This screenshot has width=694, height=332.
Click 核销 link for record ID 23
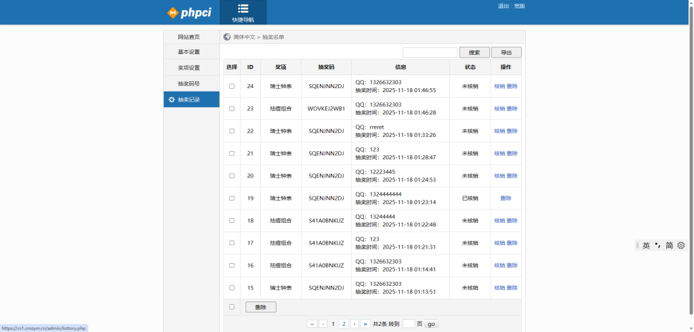coord(499,108)
